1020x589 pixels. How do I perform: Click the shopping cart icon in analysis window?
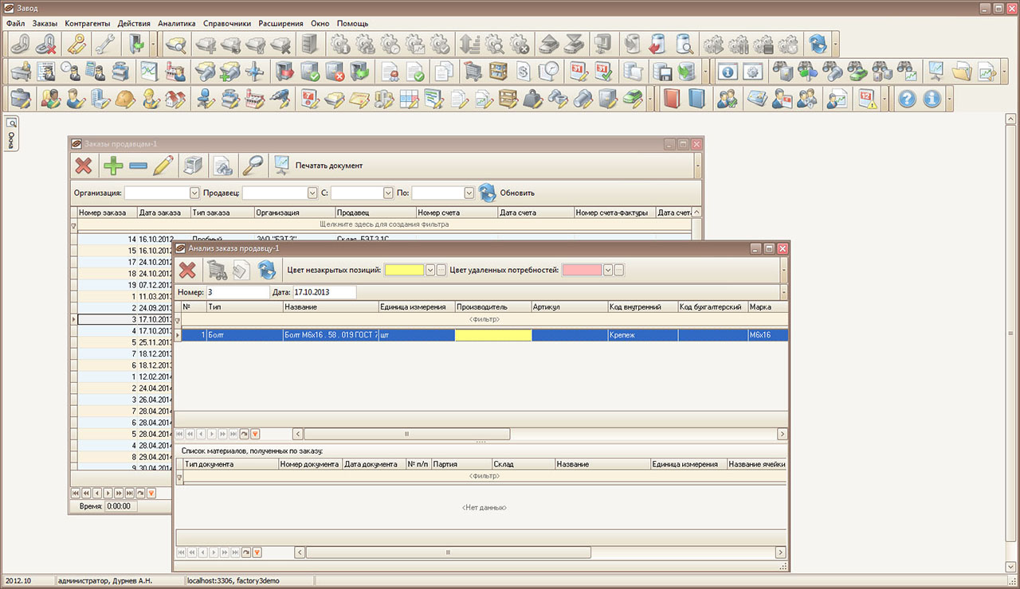pos(216,270)
